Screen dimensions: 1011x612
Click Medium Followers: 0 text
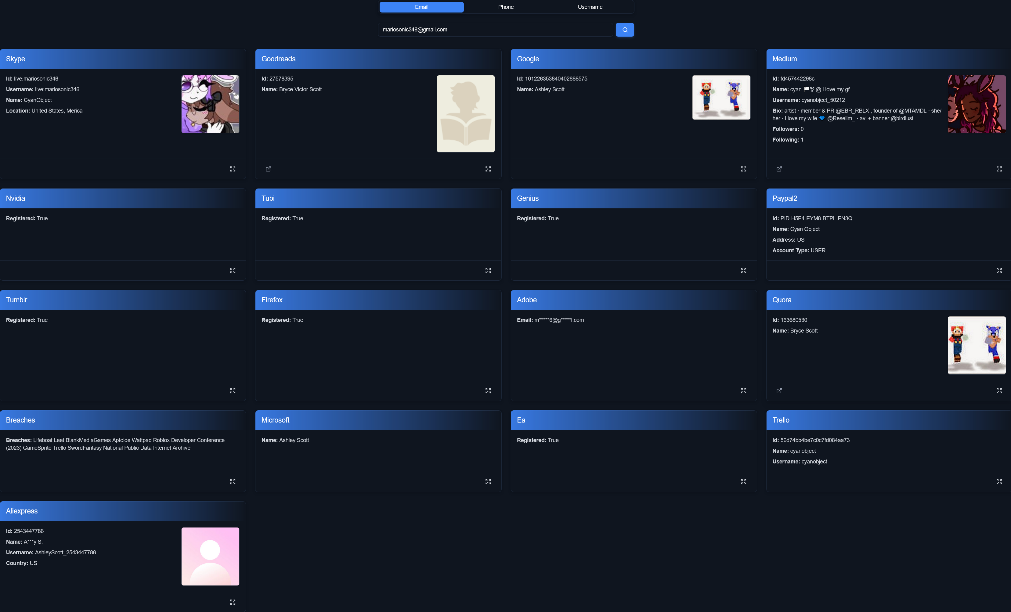(788, 129)
